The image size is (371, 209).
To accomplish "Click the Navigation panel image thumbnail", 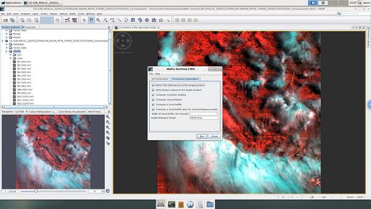I will (x=53, y=152).
